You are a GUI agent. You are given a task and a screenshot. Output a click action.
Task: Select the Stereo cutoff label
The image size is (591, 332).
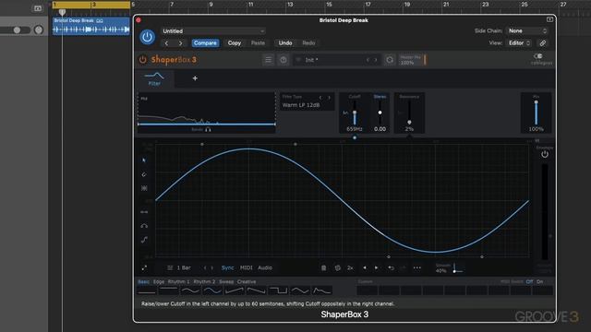point(380,97)
